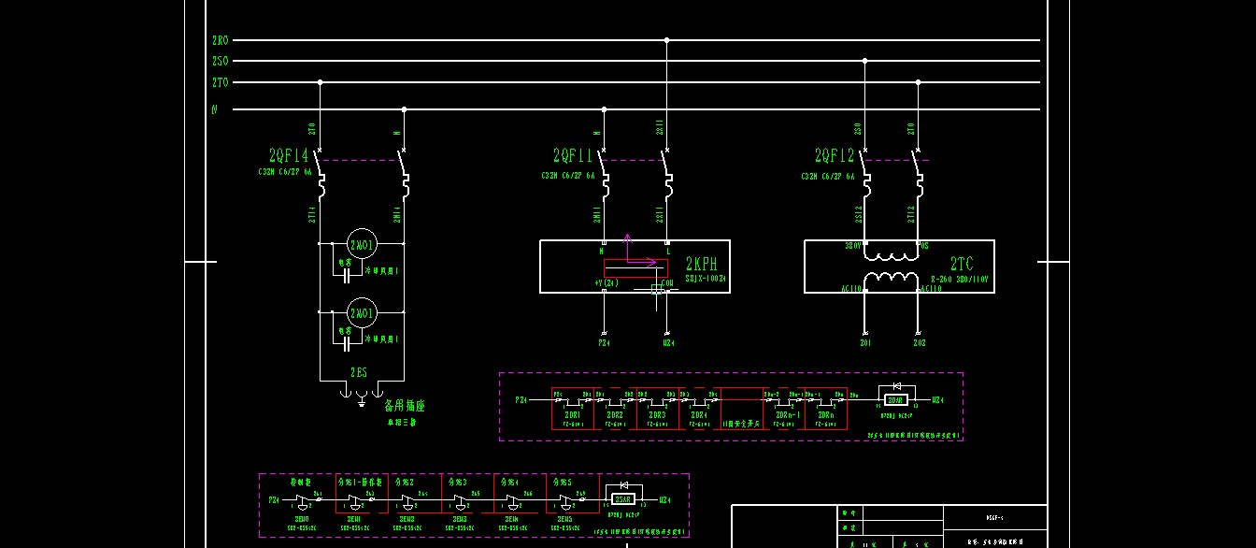Select the 2DR4 contact label
This screenshot has height=548, width=1256.
pos(698,414)
